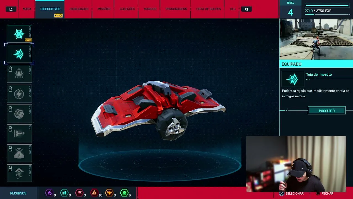353x199 pixels.
Task: Switch to the MISSÕES tab
Action: (104, 9)
